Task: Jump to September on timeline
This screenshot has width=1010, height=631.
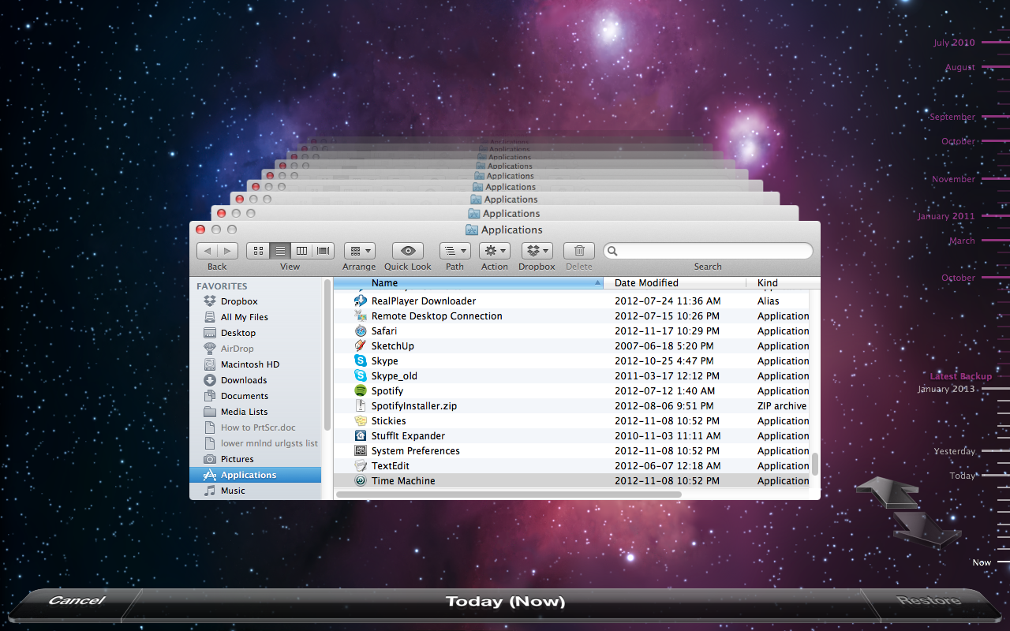Action: [x=952, y=117]
